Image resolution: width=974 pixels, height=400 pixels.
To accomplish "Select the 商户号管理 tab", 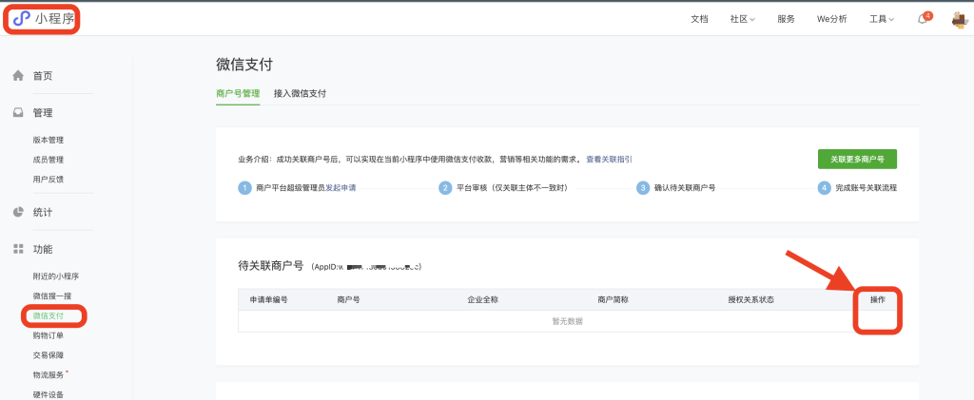I will pyautogui.click(x=238, y=93).
